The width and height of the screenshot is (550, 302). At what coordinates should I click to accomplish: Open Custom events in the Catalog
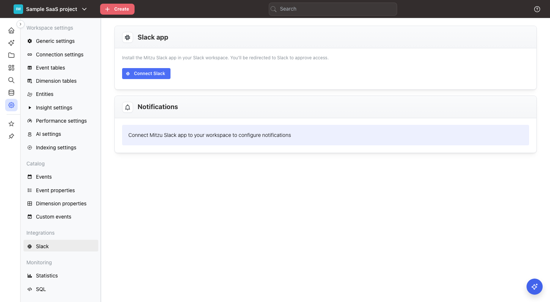[54, 217]
